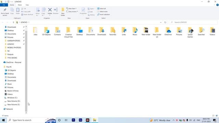The width and height of the screenshot is (219, 123).
Task: Click the Open command in ribbon
Action: 91,9
